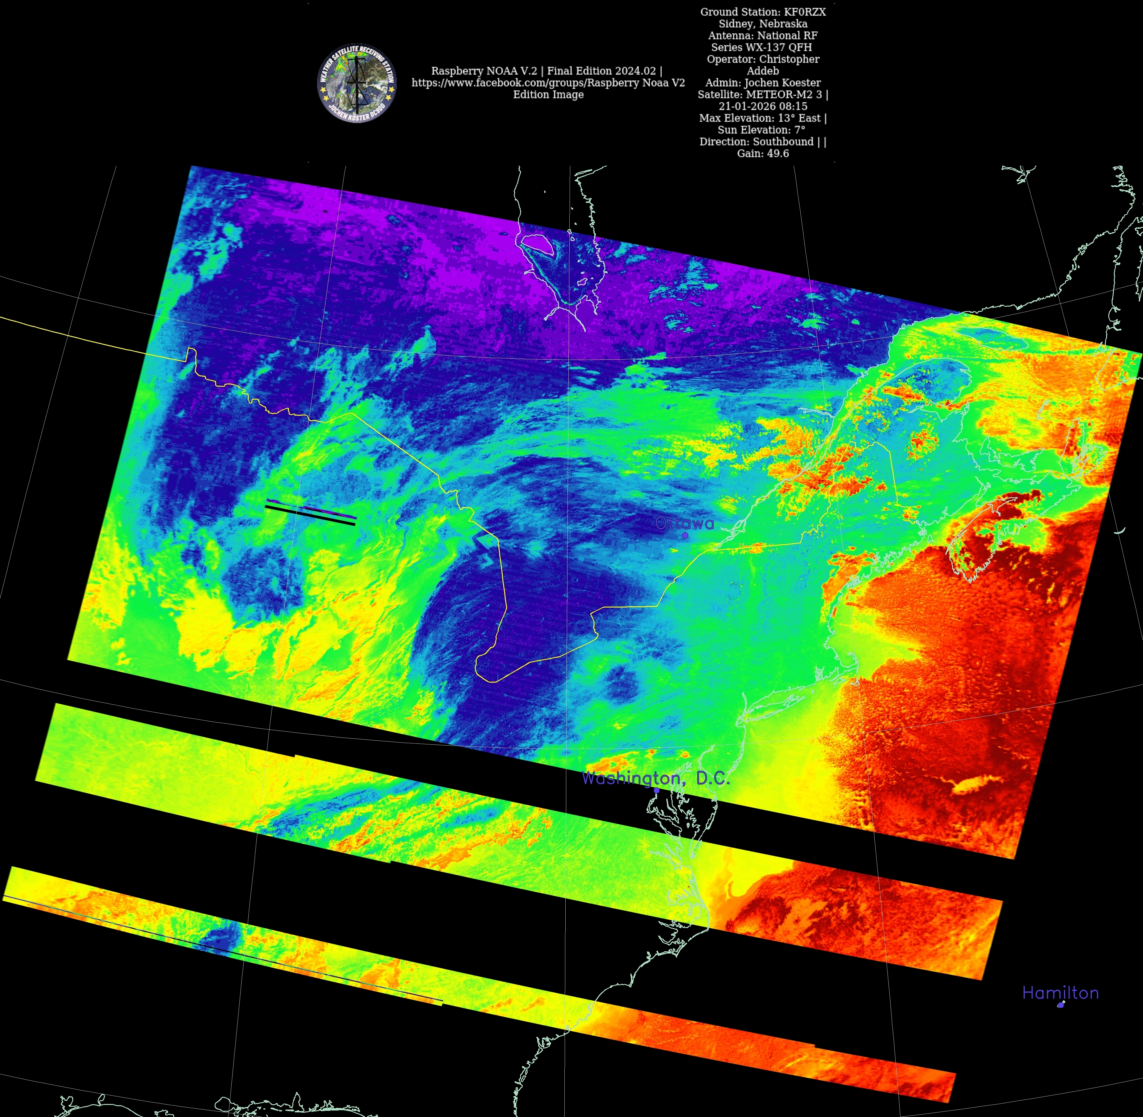Click the Max Elevation 13° East line
The image size is (1143, 1117).
click(x=763, y=118)
